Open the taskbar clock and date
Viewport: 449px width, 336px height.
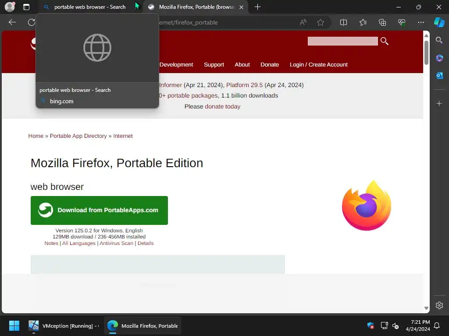pyautogui.click(x=418, y=325)
